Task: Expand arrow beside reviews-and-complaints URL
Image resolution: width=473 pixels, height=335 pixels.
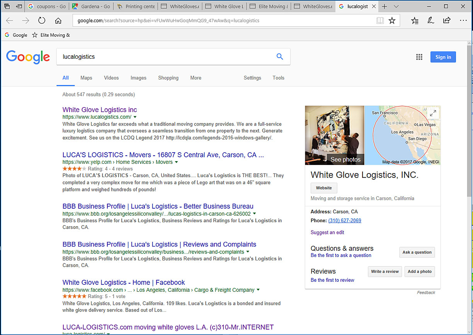Action: pyautogui.click(x=248, y=252)
